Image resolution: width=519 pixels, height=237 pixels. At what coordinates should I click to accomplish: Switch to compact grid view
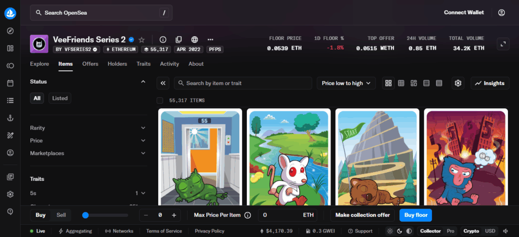pos(401,83)
